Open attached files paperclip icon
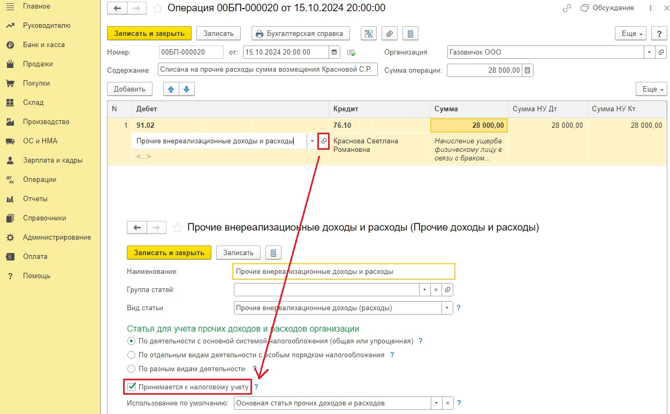Screen dimensions: 670x414 390,33
